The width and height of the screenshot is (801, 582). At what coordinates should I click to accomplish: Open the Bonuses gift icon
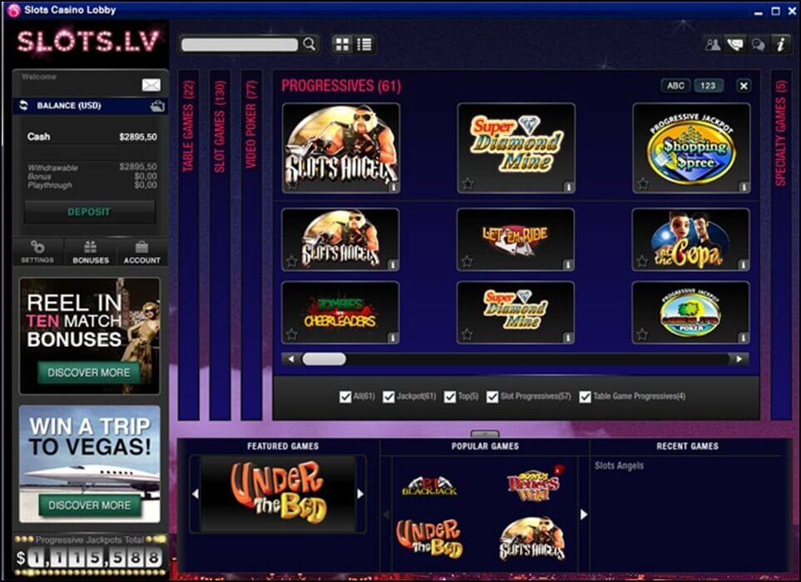coord(91,252)
